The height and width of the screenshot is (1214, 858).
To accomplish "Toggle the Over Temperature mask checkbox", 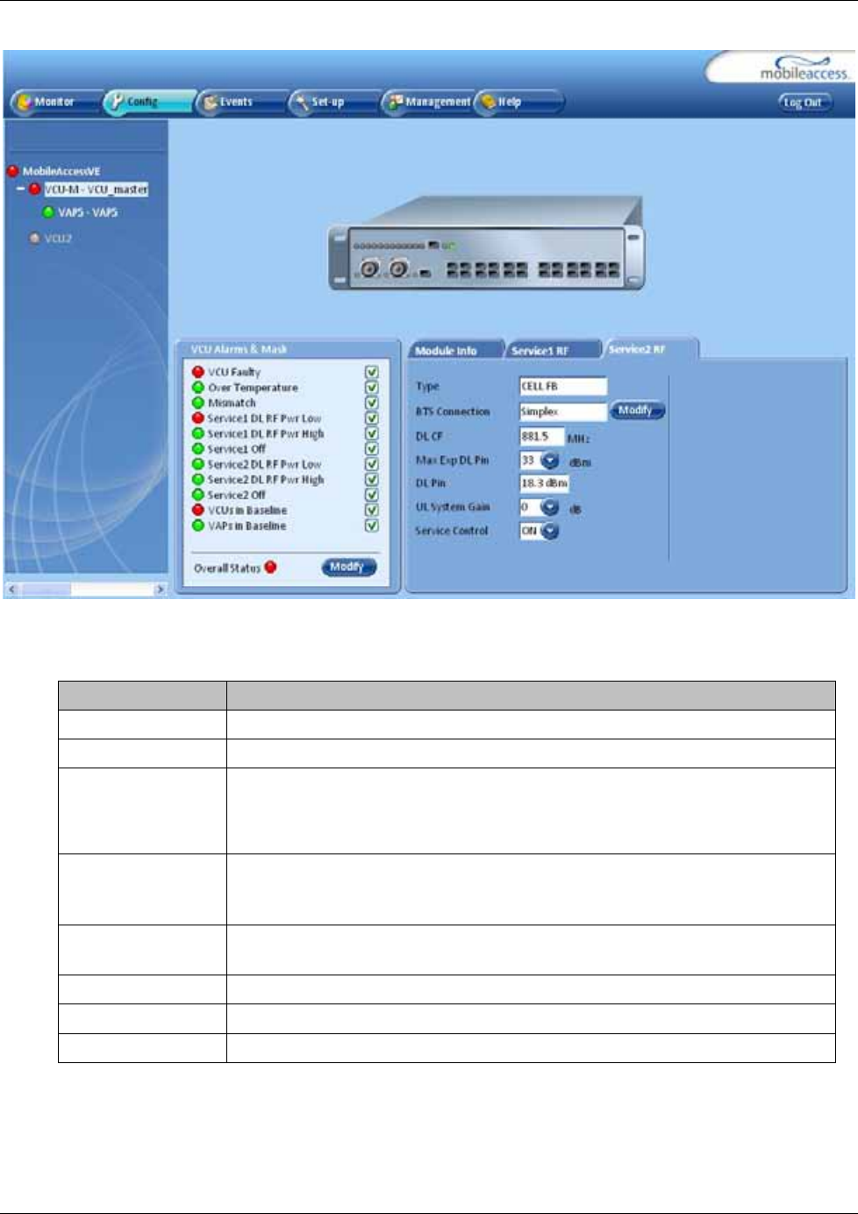I will (372, 387).
